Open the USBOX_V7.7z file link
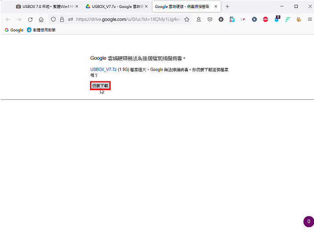 [103, 69]
